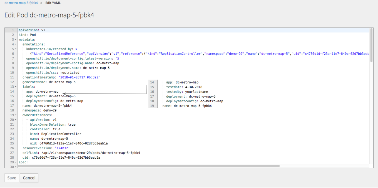Screen dimensions: 378x188
Task: Click 'openshift.io/deployment.name' line 9
Action: 68,68
